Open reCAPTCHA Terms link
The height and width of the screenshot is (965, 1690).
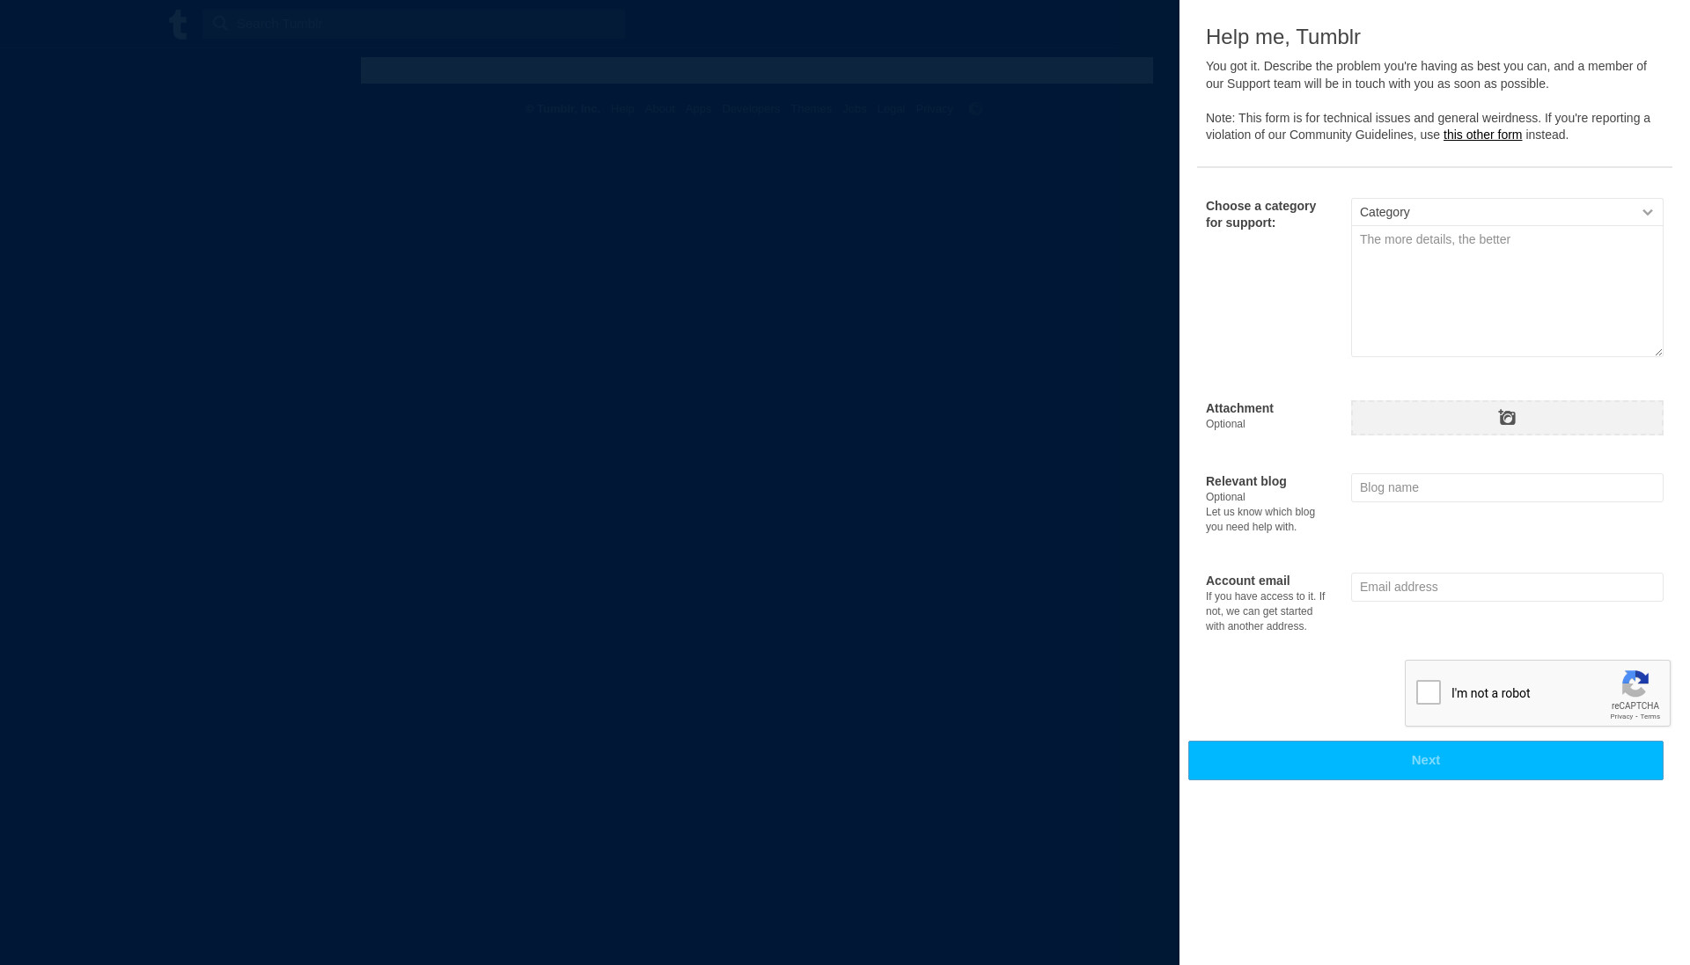[x=1650, y=717]
